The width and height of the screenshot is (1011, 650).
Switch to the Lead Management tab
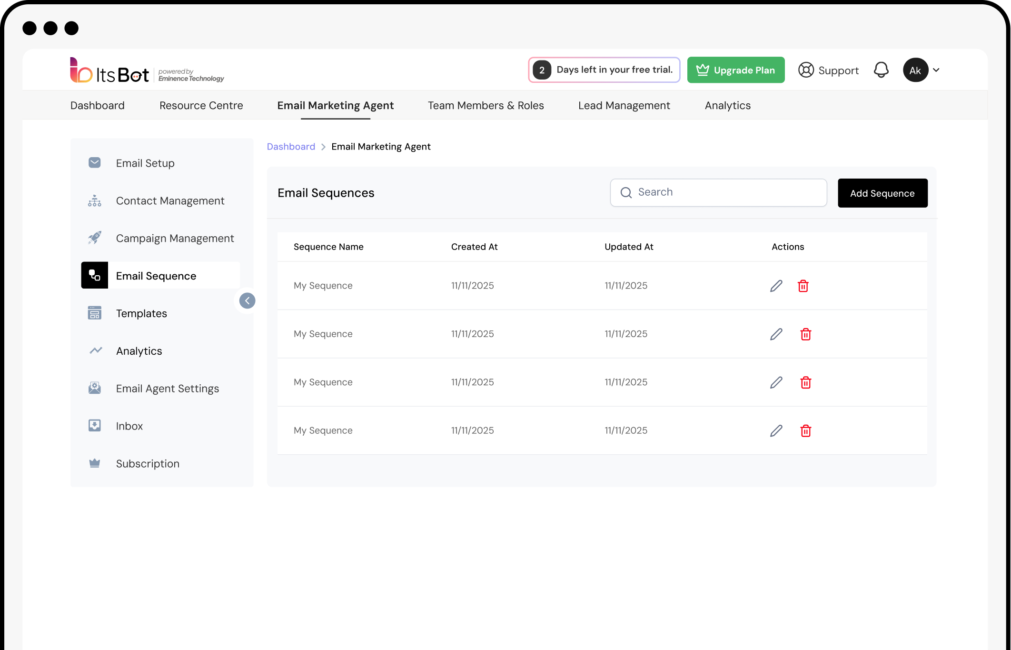tap(624, 105)
